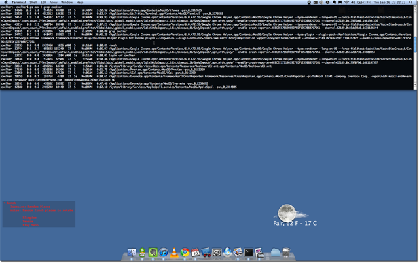
Task: Switch to the Terminal Dock icon
Action: point(249,253)
